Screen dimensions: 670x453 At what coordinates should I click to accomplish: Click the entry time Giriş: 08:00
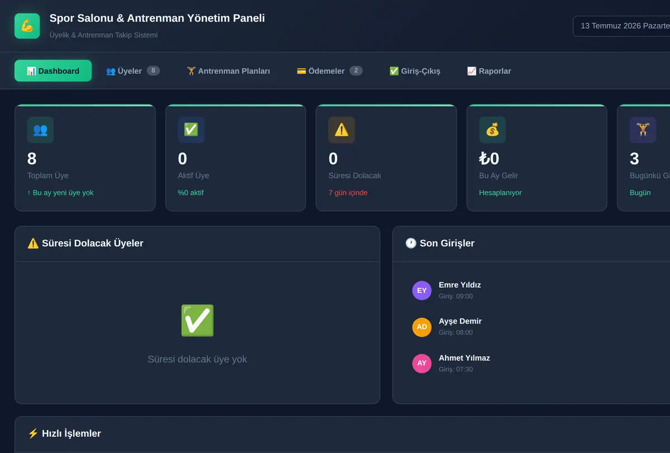[x=456, y=333]
